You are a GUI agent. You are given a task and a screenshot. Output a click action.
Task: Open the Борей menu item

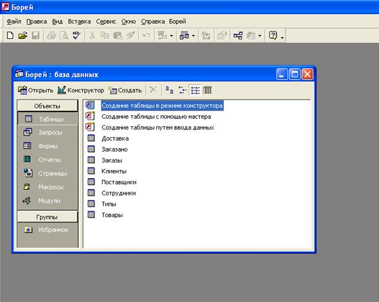(177, 22)
